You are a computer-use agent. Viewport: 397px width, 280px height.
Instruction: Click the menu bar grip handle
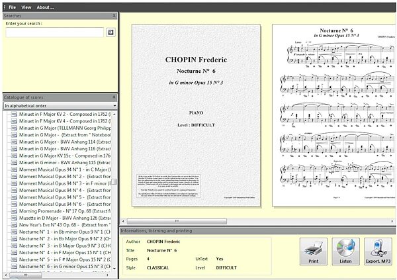click(5, 7)
